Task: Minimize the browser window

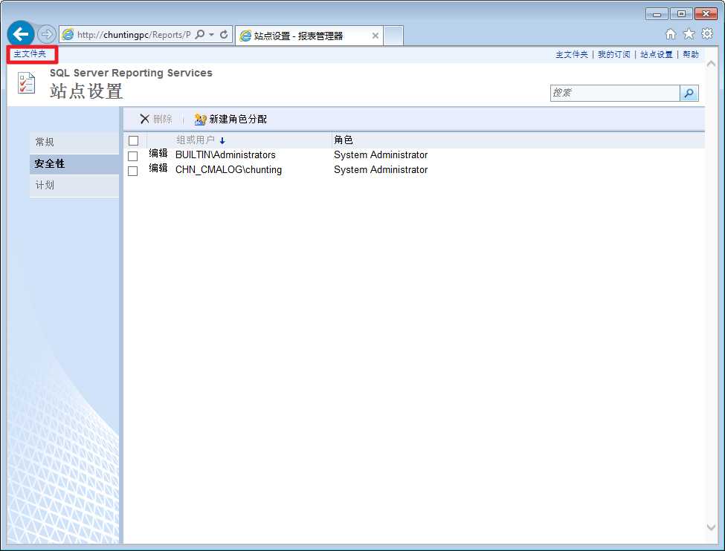Action: [x=657, y=14]
